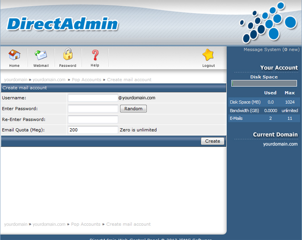Screen dimensions: 302x240
Task: Click the Disk Space max value 1024
Action: coord(289,102)
